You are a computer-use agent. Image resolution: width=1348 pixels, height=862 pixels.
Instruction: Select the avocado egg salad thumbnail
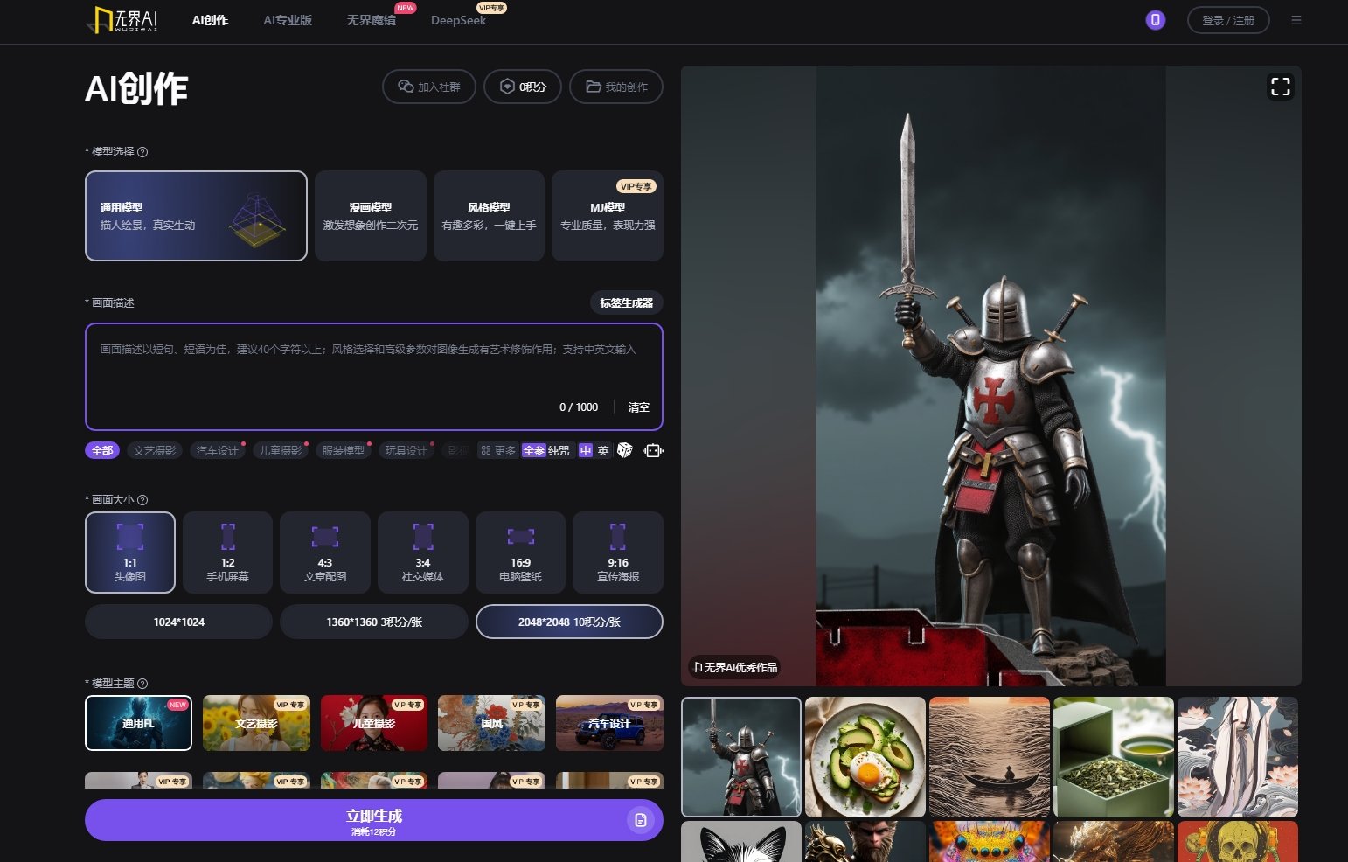click(x=865, y=757)
